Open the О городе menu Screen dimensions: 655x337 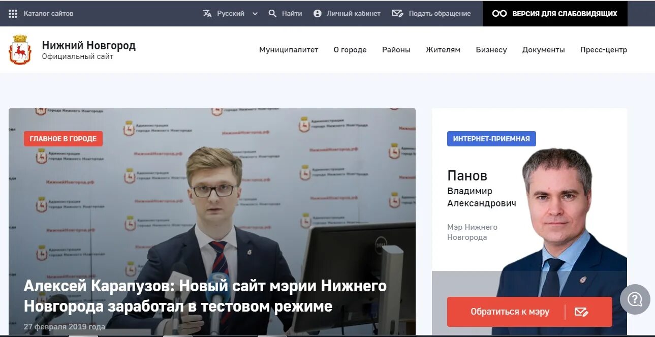[350, 50]
